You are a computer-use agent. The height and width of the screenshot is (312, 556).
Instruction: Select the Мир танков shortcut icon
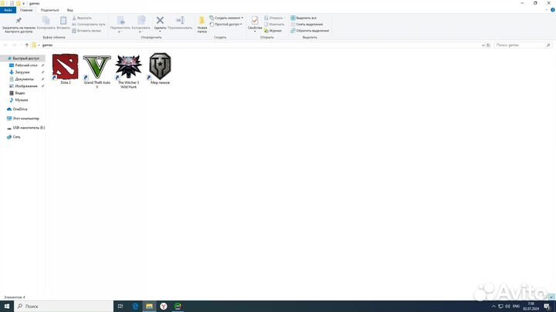pyautogui.click(x=160, y=68)
